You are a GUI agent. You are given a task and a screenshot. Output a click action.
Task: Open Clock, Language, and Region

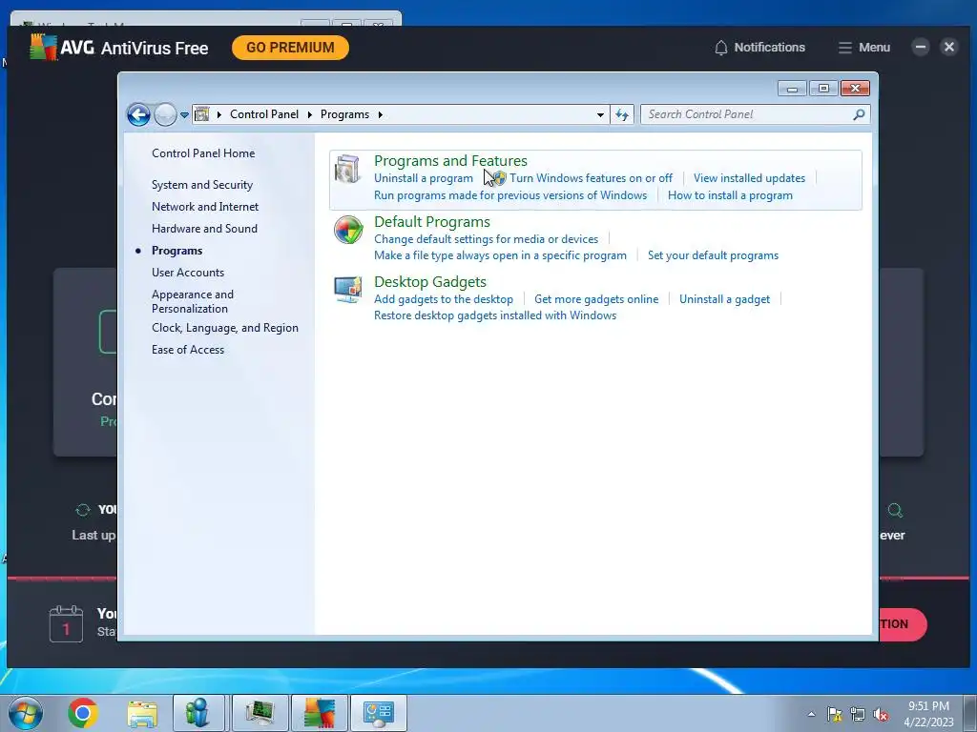click(225, 328)
